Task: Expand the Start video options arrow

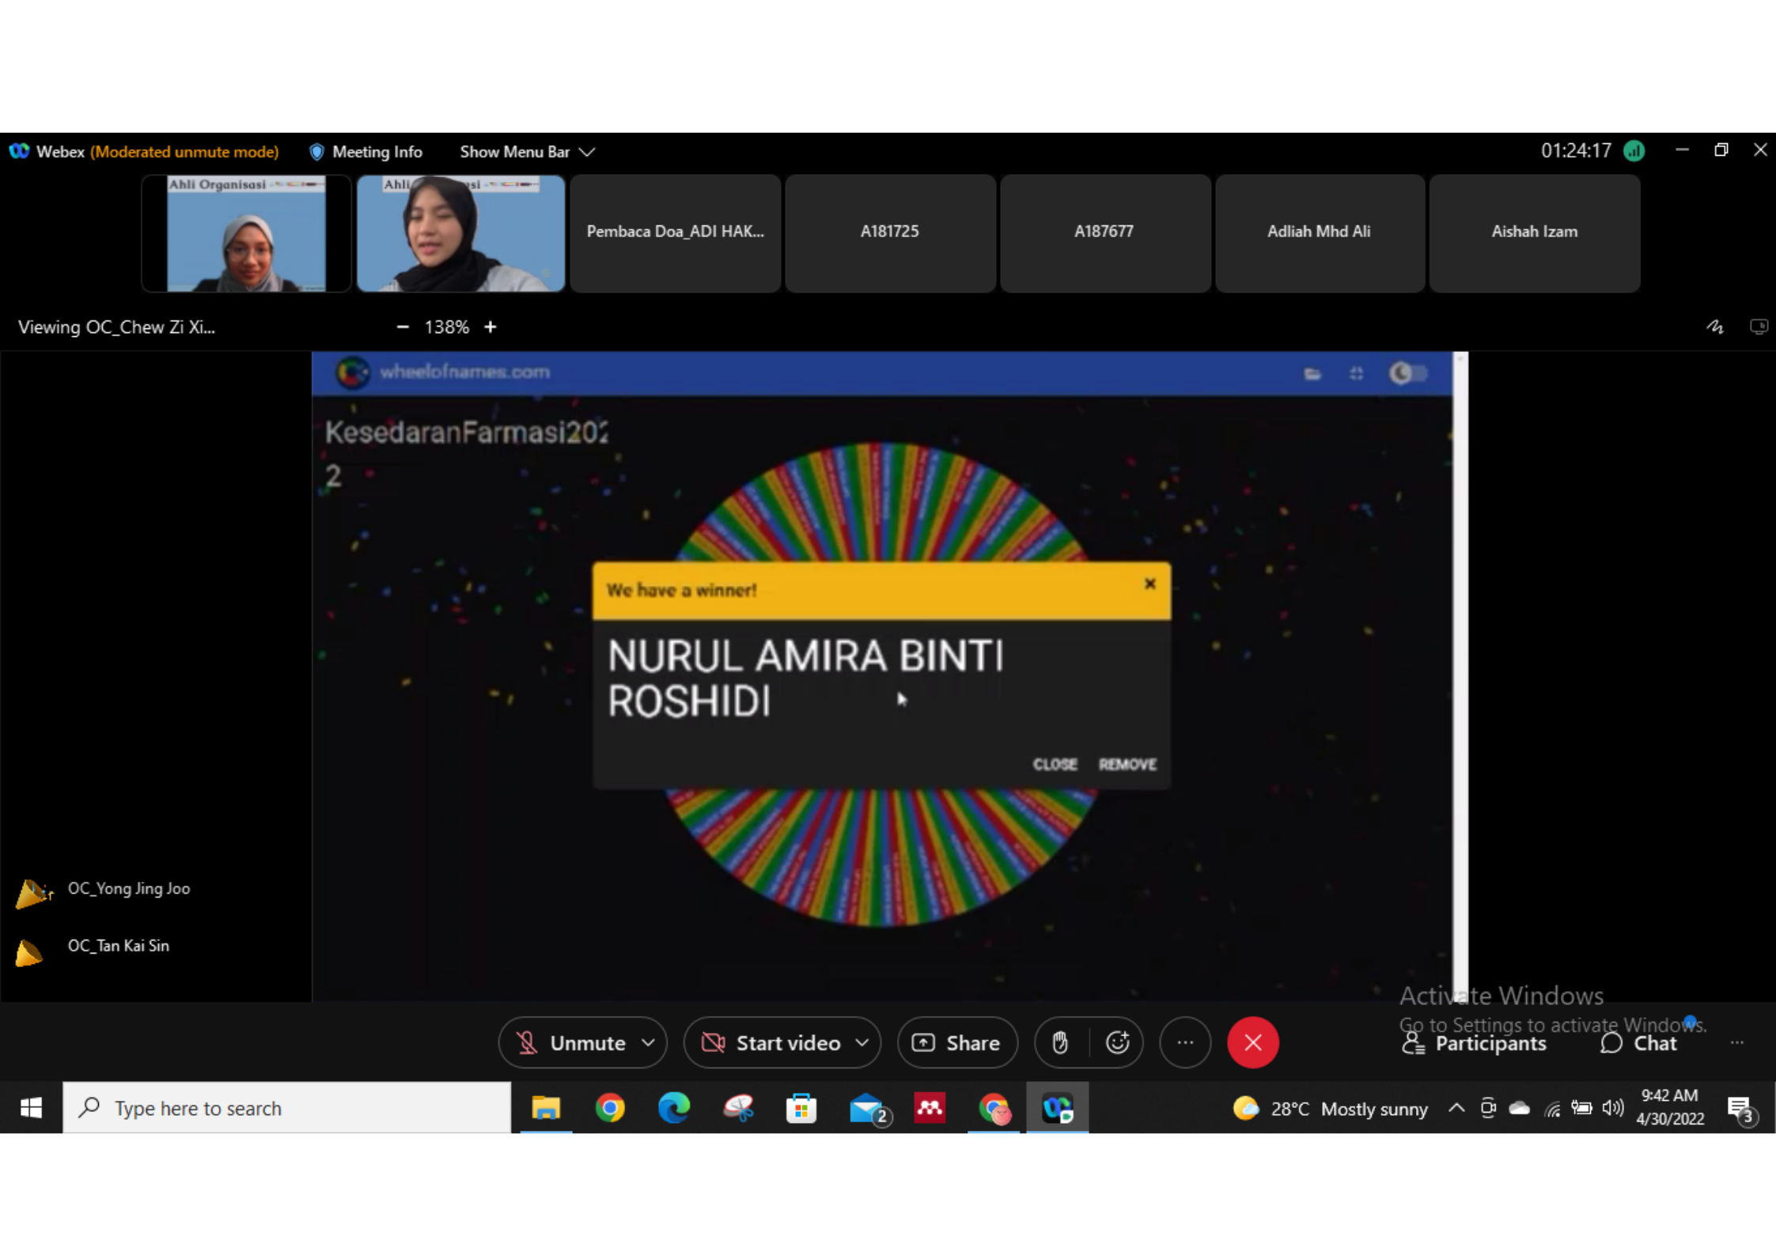Action: [862, 1042]
